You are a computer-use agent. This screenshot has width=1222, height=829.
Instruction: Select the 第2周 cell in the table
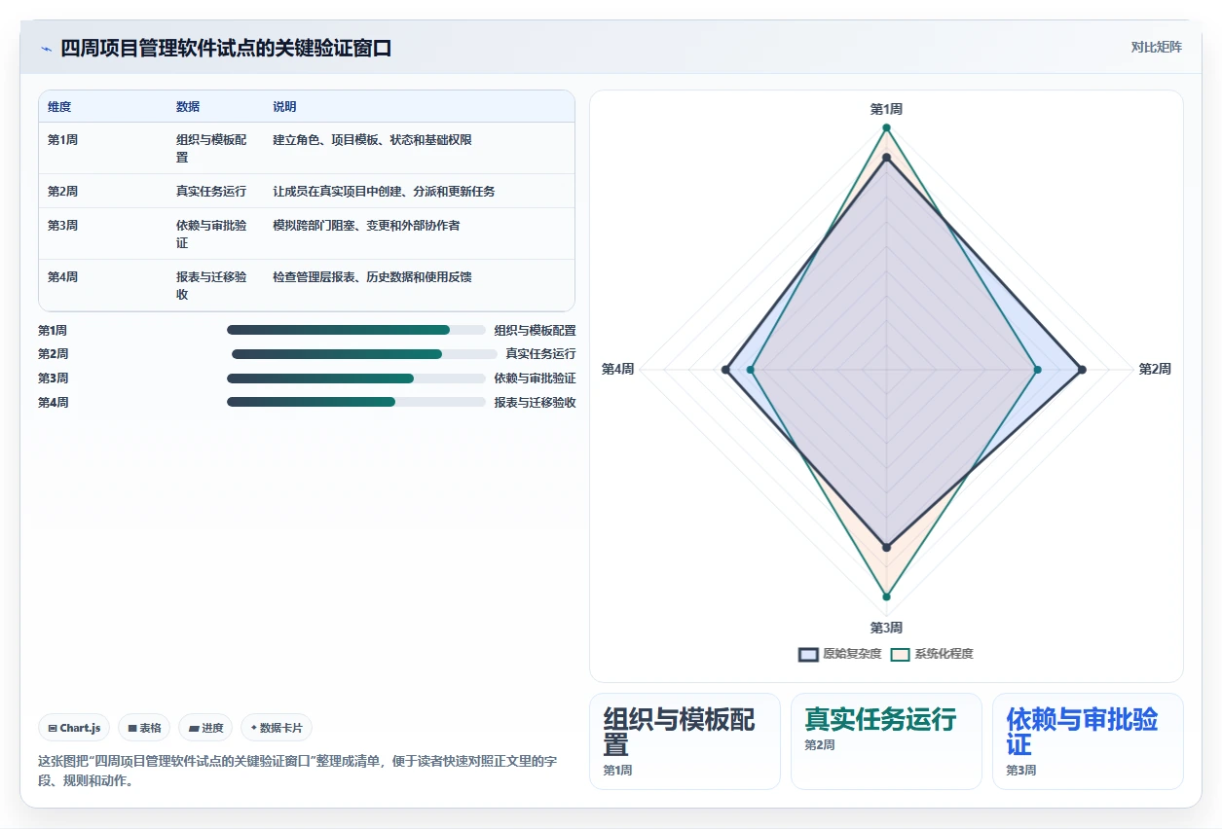62,192
